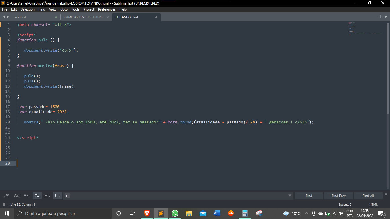Toggle whole word quotes search option
390x219 pixels.
tap(27, 196)
